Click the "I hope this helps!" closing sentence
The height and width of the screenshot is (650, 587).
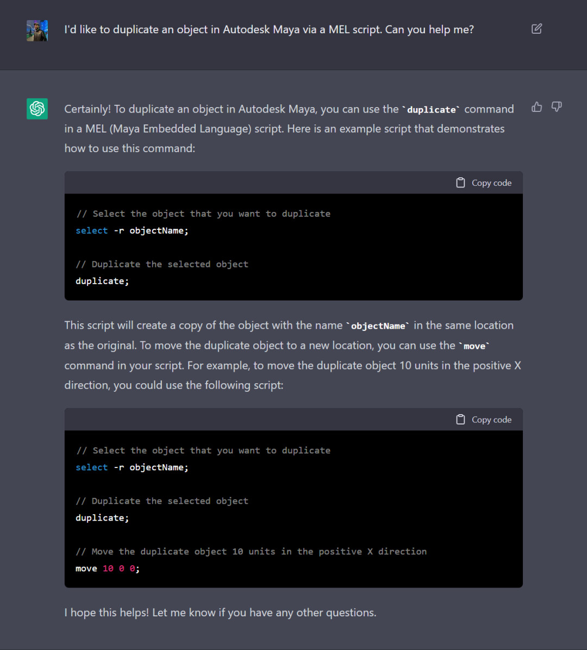pyautogui.click(x=220, y=612)
